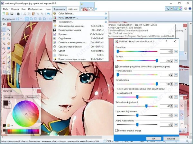Reset From Hue with its arrow button

(x=176, y=51)
